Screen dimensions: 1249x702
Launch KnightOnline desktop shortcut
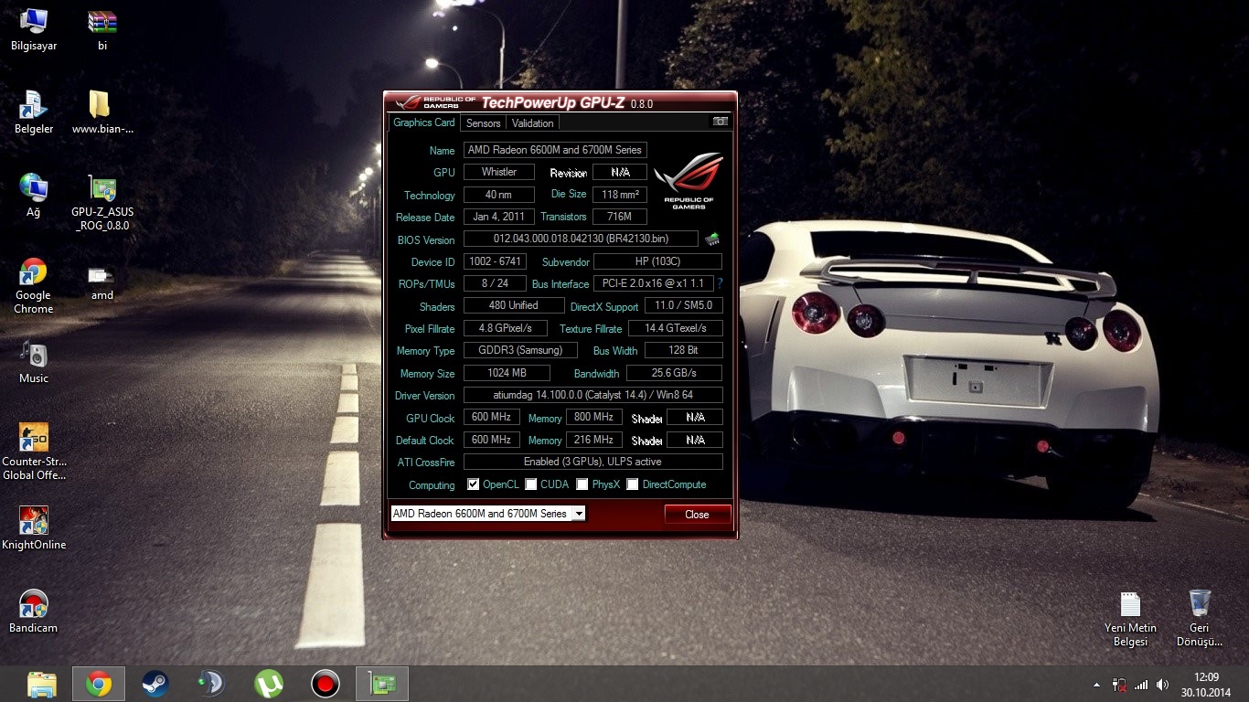pyautogui.click(x=34, y=528)
